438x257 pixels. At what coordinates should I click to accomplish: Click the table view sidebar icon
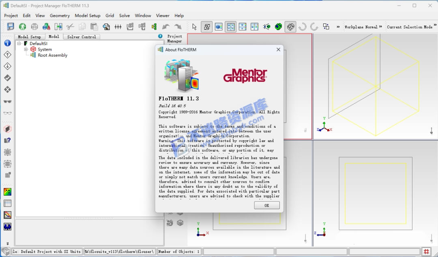[x=7, y=203]
